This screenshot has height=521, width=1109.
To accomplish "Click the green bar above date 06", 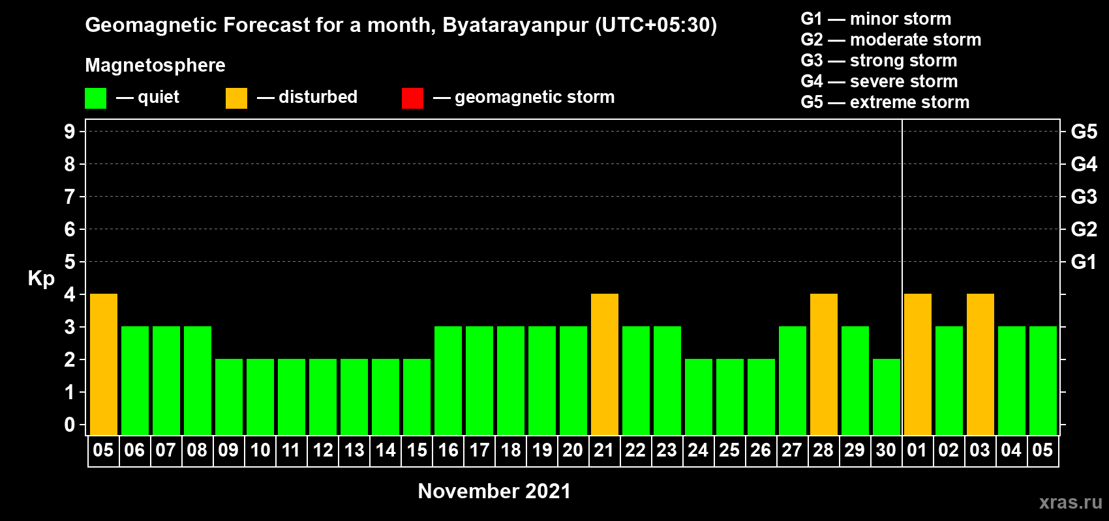I will [135, 380].
